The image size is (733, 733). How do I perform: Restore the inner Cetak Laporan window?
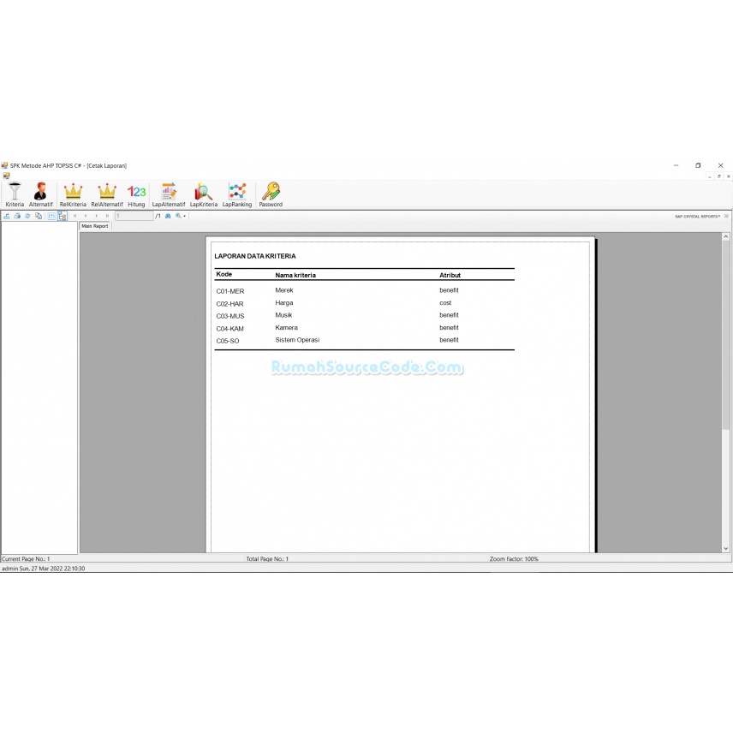719,176
